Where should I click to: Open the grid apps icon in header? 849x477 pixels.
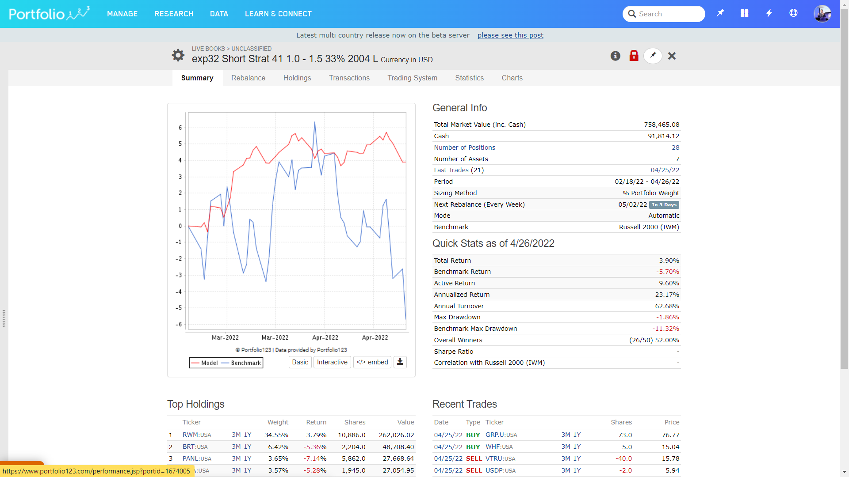click(745, 13)
